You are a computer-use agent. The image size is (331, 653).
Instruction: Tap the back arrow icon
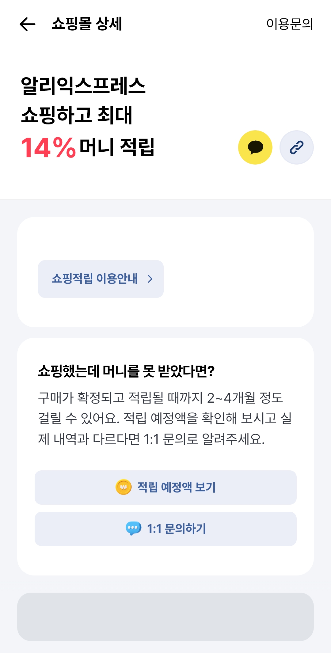(28, 24)
